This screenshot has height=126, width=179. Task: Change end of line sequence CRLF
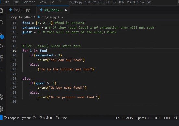point(167,118)
